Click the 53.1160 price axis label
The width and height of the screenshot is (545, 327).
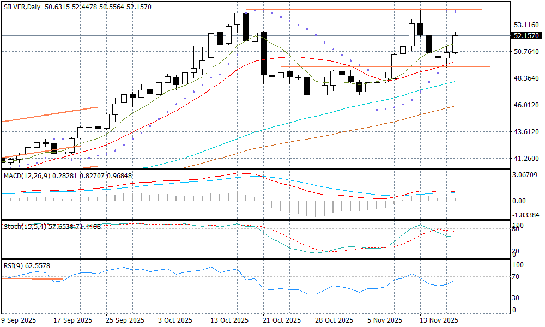point(526,25)
